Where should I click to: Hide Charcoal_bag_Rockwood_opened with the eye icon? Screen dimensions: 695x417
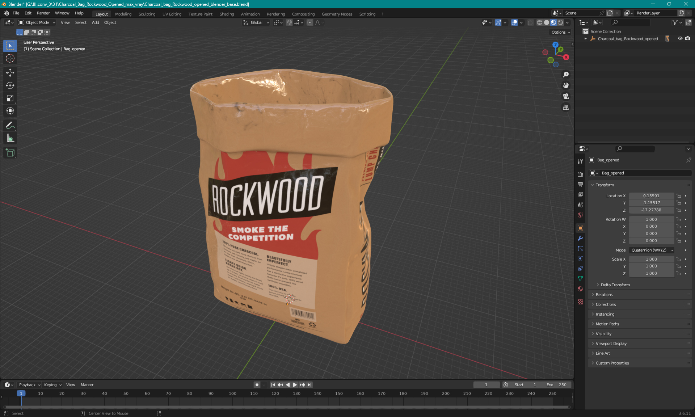(x=680, y=38)
